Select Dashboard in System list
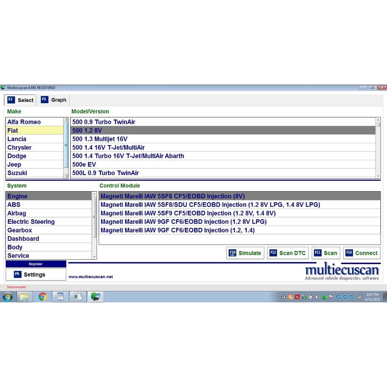 point(49,239)
